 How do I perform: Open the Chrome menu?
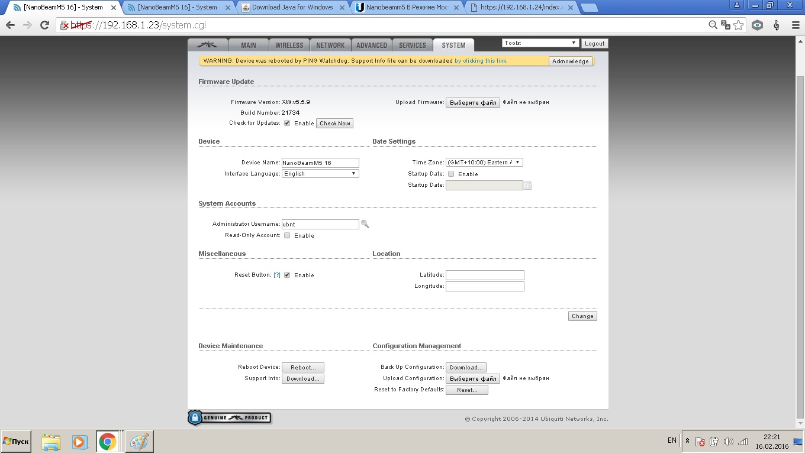tap(795, 25)
